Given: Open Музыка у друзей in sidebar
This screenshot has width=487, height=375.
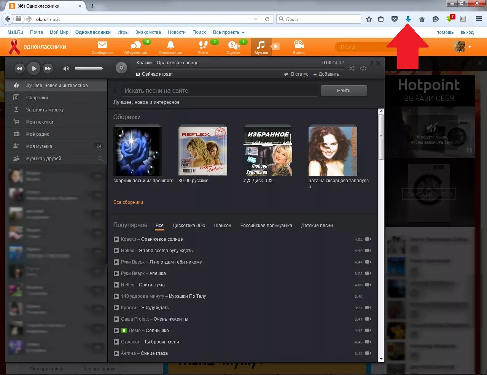Looking at the screenshot, I should [56, 159].
